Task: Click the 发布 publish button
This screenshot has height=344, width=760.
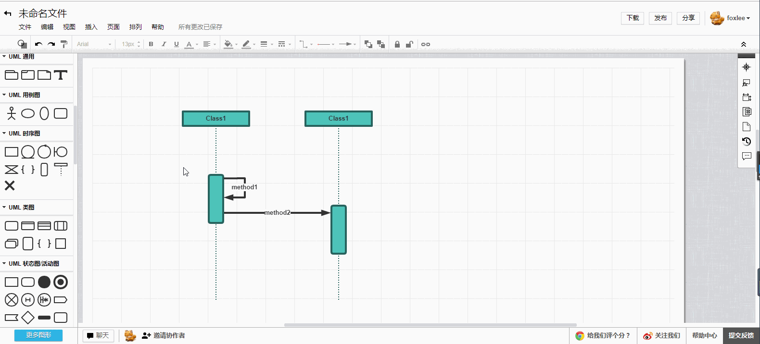Action: 660,18
